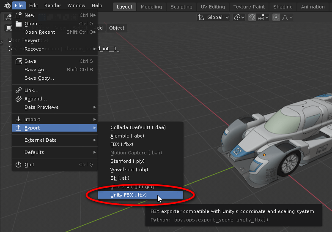
Task: Switch to the Layout workspace tab
Action: point(124,7)
